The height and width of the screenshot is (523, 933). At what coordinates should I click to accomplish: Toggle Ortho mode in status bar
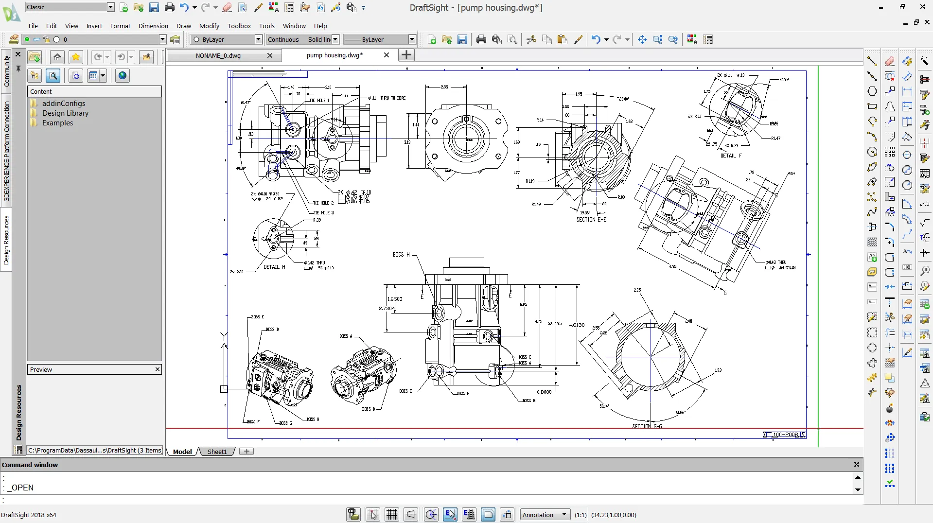411,514
